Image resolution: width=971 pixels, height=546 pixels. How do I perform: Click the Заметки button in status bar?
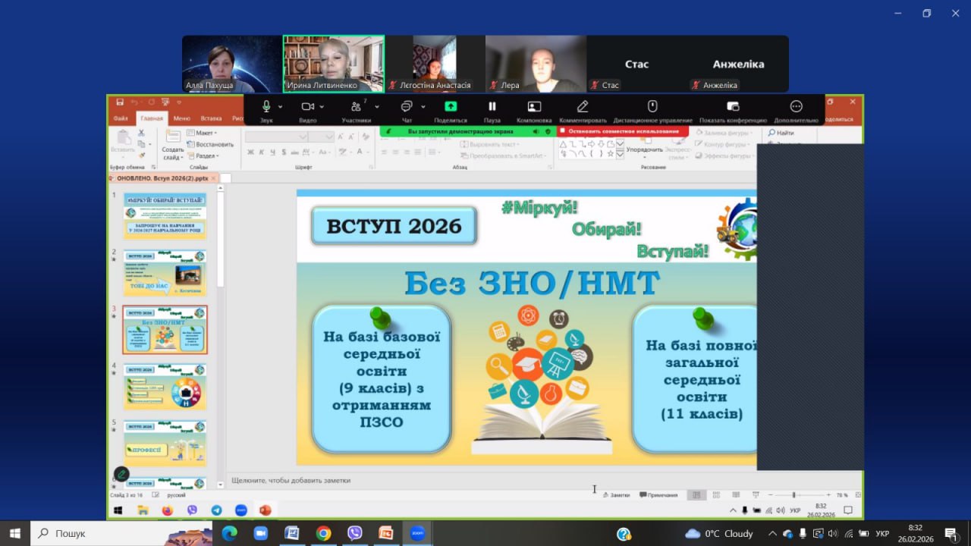617,495
